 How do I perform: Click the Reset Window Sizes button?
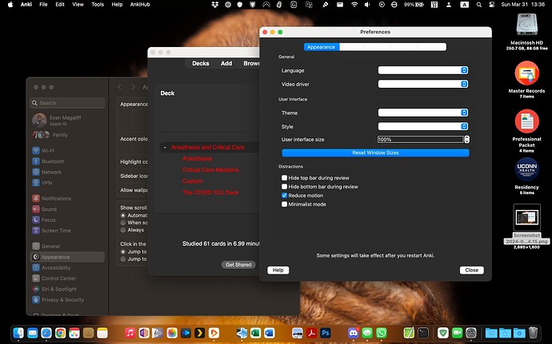point(375,153)
